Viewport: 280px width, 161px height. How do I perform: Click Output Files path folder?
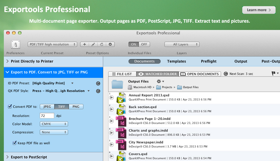179,87
